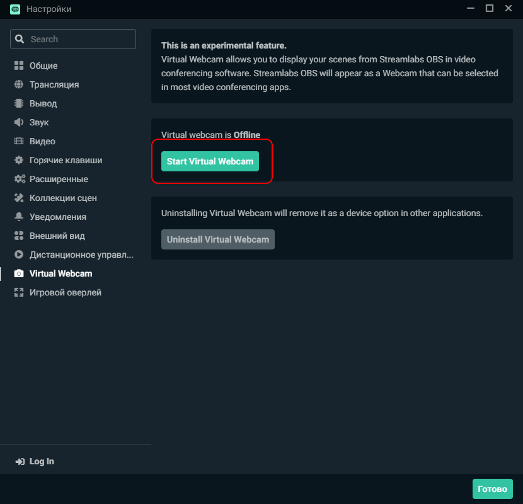Viewport: 523px width, 504px height.
Task: Click the camera icon beside Virtual Webcam
Action: [19, 273]
